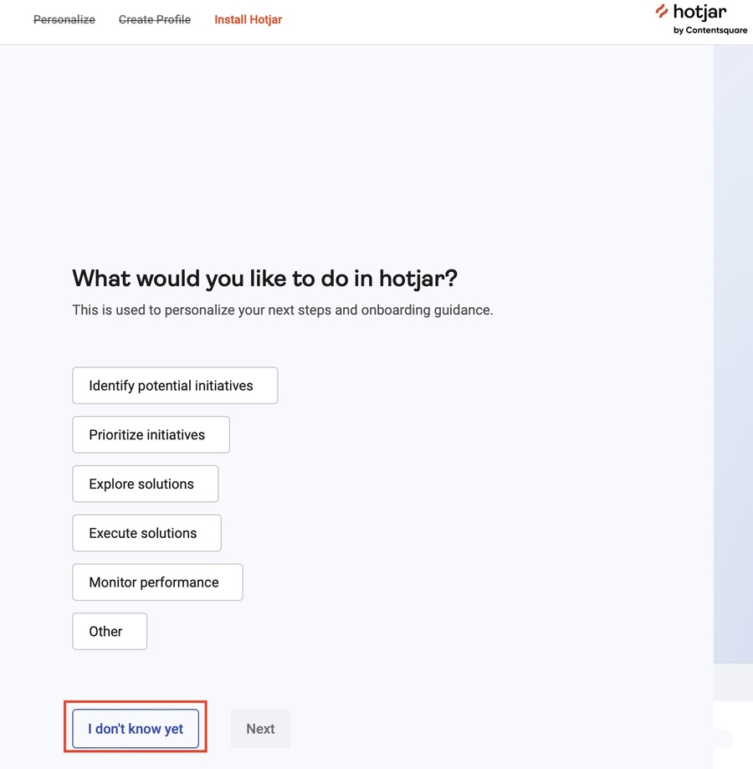Image resolution: width=753 pixels, height=769 pixels.
Task: Open the Create Profile step
Action: tap(155, 19)
